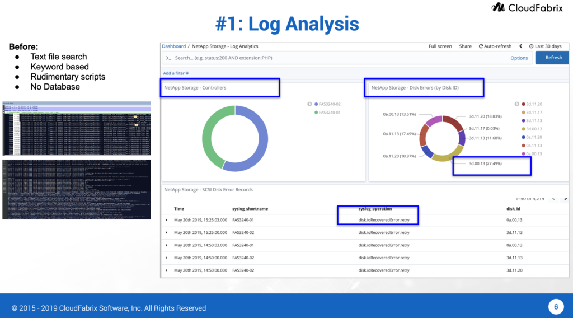Toggle legend arrow on Disk Errors chart
This screenshot has width=573, height=318.
pyautogui.click(x=516, y=104)
